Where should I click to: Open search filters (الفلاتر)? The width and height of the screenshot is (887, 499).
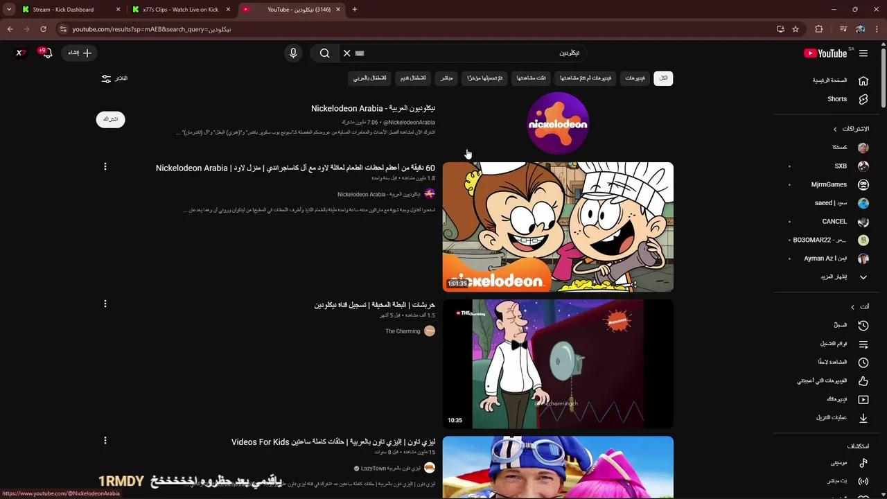(x=114, y=78)
